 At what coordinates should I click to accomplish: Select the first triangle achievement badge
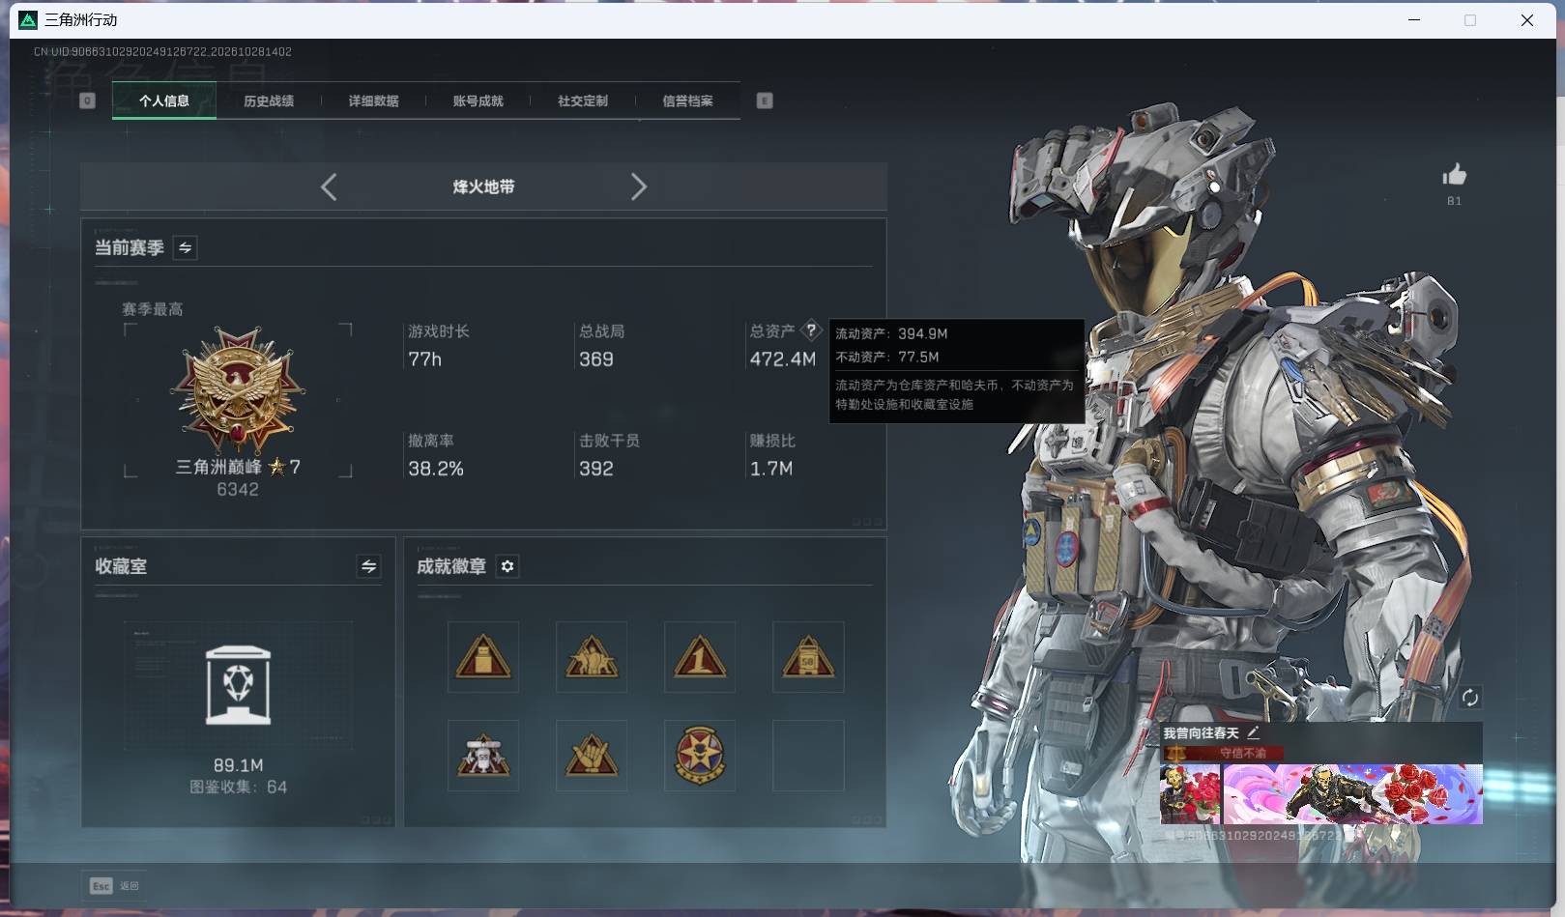483,657
